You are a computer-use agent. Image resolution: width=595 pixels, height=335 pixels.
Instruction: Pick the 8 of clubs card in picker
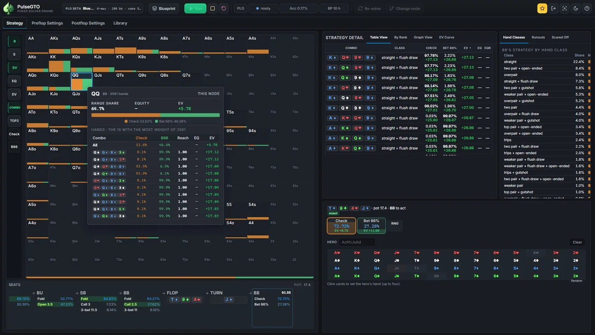pyautogui.click(x=456, y=276)
